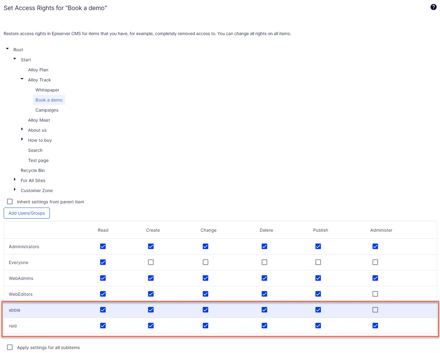Viewport: 440px width, 353px height.
Task: Uncheck Publish for WebEditors
Action: tap(318, 294)
